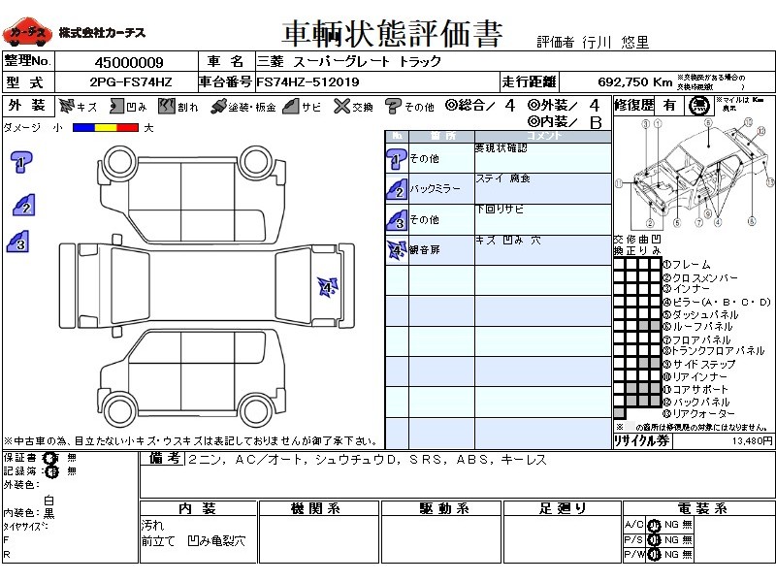Screen dimensions: 776x582
Task: Select the 交換 replacement X legend icon
Action: click(341, 106)
